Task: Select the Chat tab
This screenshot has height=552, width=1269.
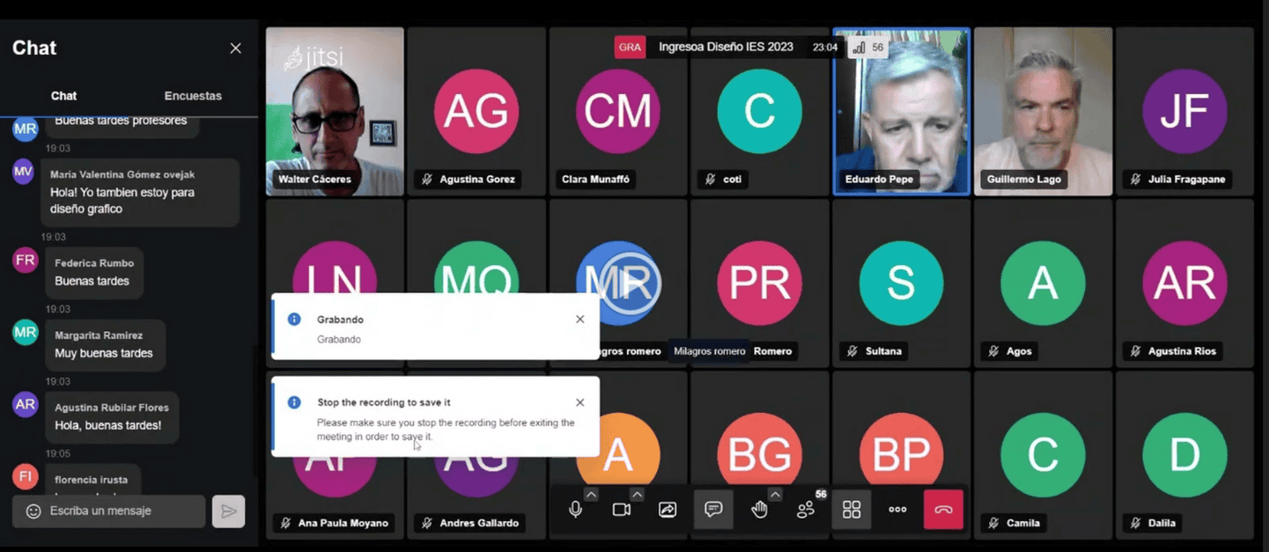Action: (x=64, y=96)
